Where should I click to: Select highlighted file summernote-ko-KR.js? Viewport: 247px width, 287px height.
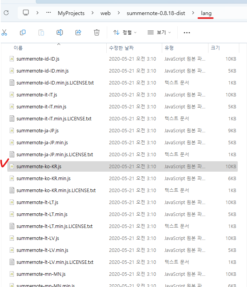coord(123,167)
